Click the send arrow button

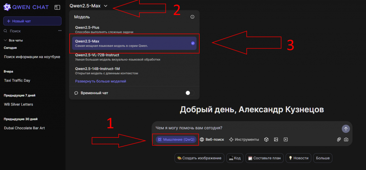point(346,129)
